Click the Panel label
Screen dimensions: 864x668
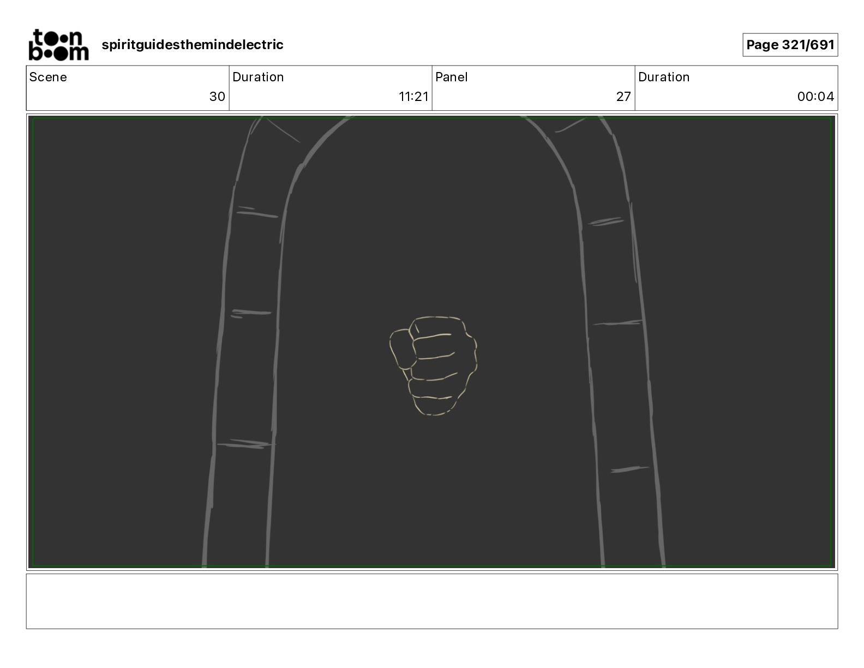click(452, 77)
